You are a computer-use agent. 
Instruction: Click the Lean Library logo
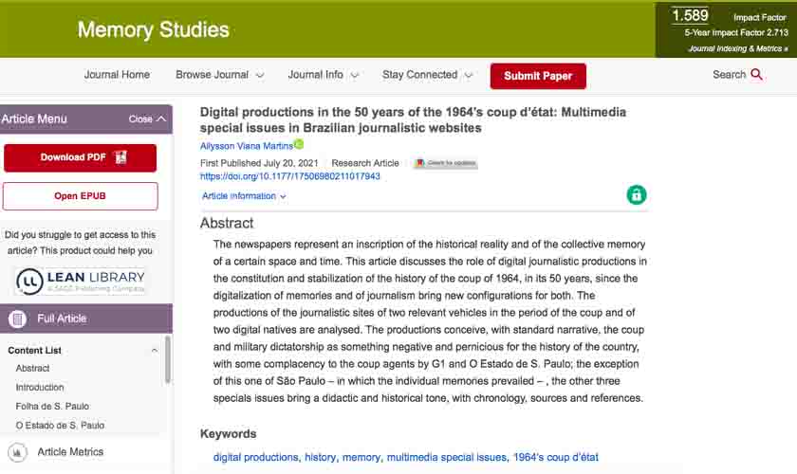[x=80, y=280]
